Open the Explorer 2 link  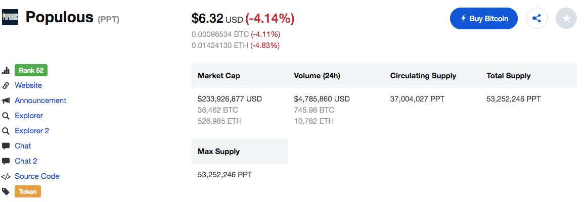32,131
